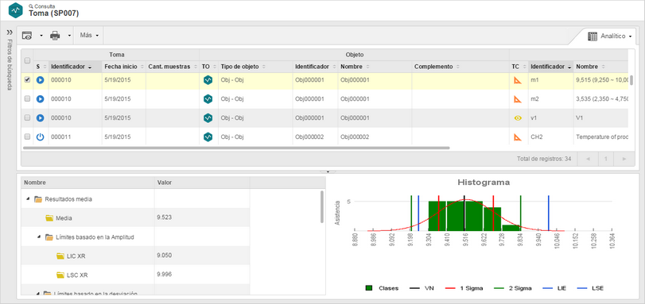The height and width of the screenshot is (304, 645).
Task: Open the Analítico view dropdown
Action: click(x=609, y=37)
